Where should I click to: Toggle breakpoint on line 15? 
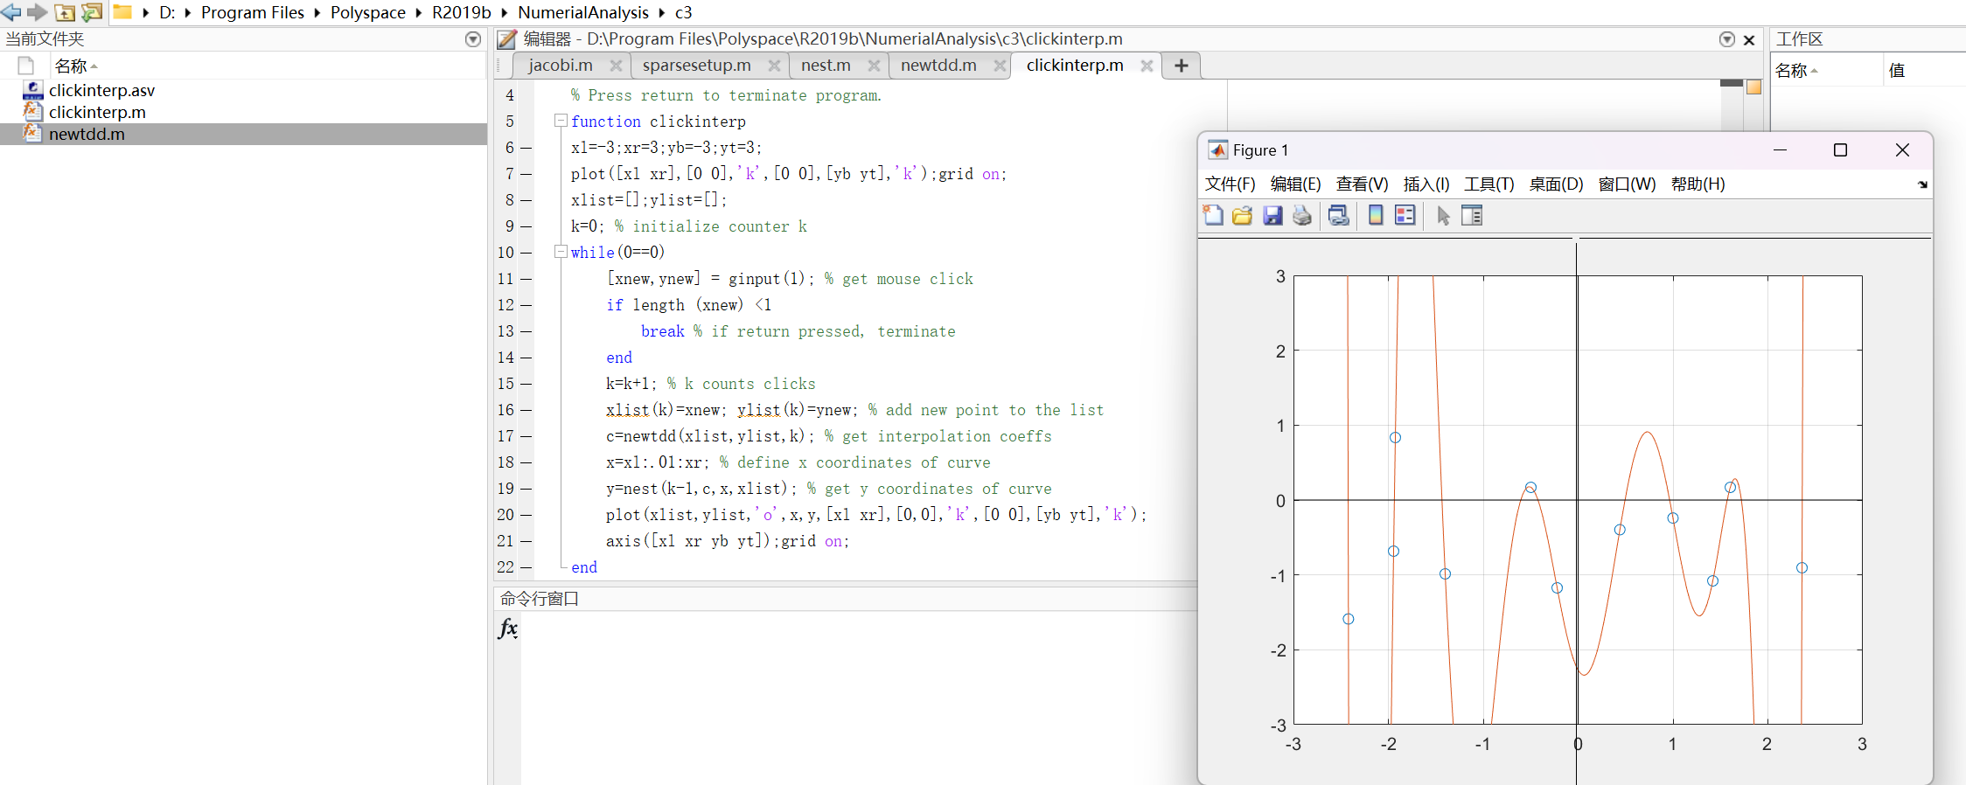(526, 384)
